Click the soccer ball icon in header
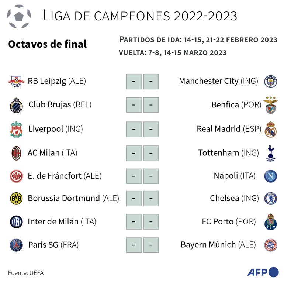This screenshot has height=282, width=284. tap(20, 17)
